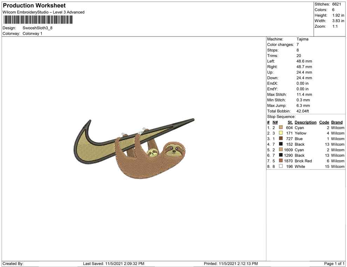
Task: Click stitch count 1609 in stop sequence
Action: point(288,150)
